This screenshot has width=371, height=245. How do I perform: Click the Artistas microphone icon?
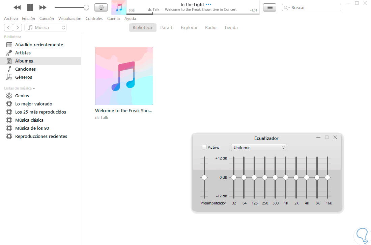9,53
